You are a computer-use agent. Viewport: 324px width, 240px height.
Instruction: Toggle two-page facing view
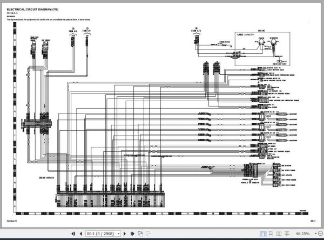(279, 234)
